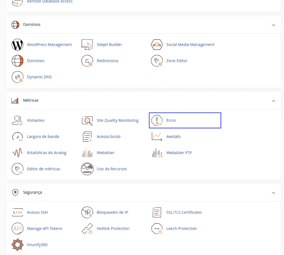Viewport: 284px width, 255px height.
Task: Click the Acesso SSH terminal icon
Action: (x=17, y=212)
